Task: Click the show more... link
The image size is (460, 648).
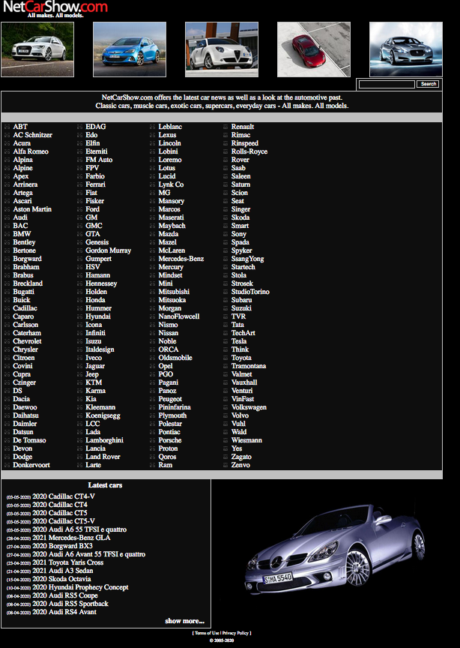Action: coord(184,621)
